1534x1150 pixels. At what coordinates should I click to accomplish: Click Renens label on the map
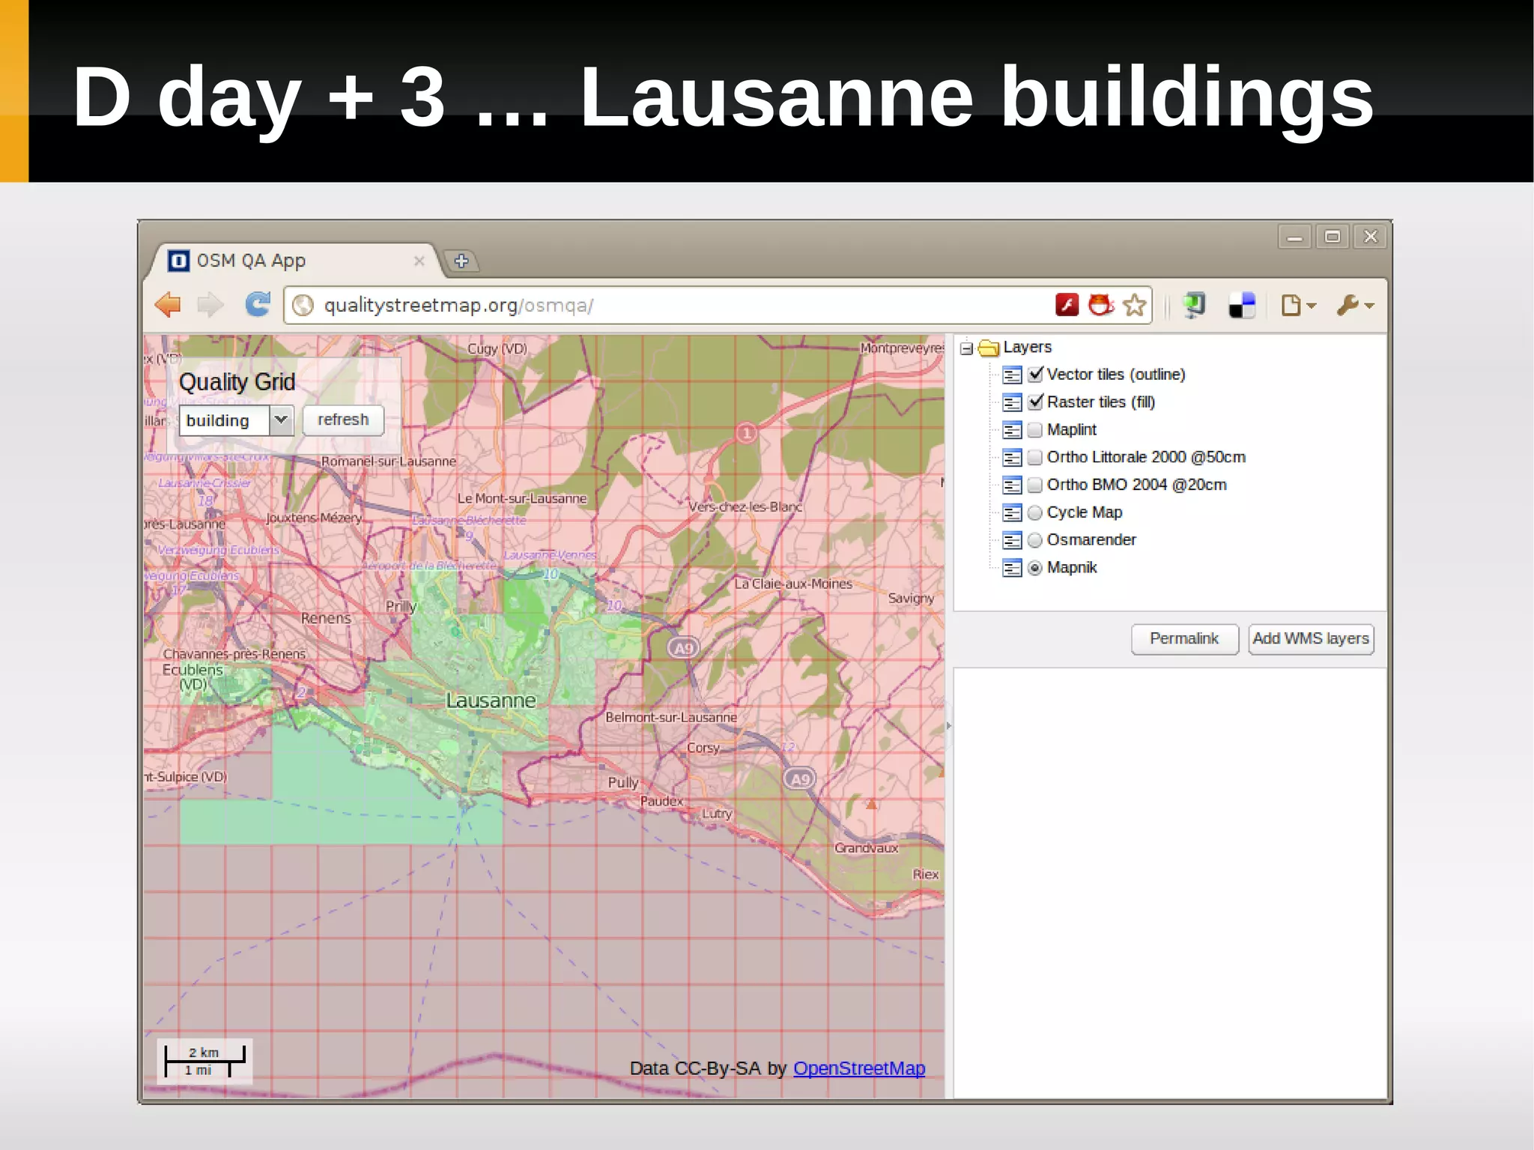coord(326,618)
